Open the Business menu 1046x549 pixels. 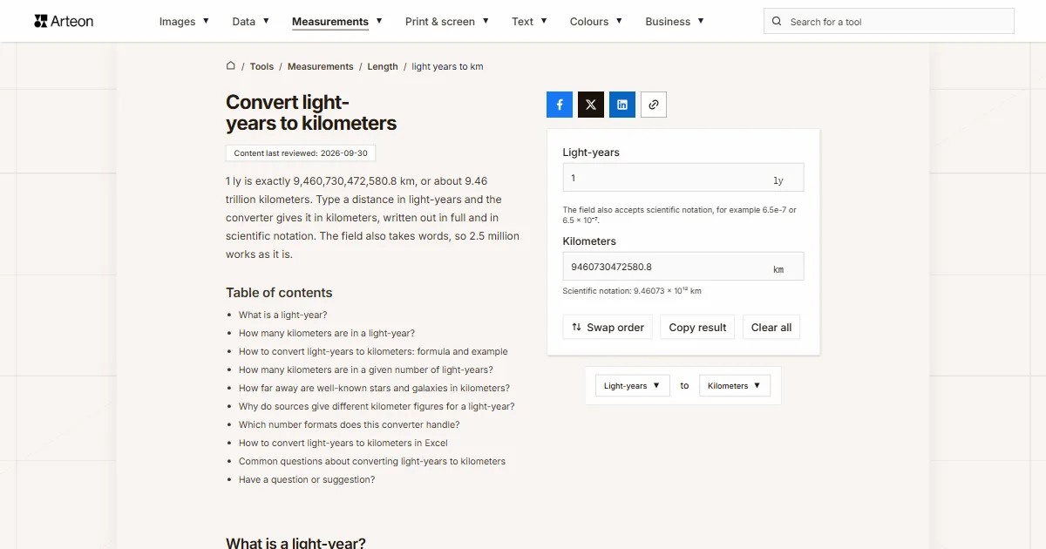point(675,22)
